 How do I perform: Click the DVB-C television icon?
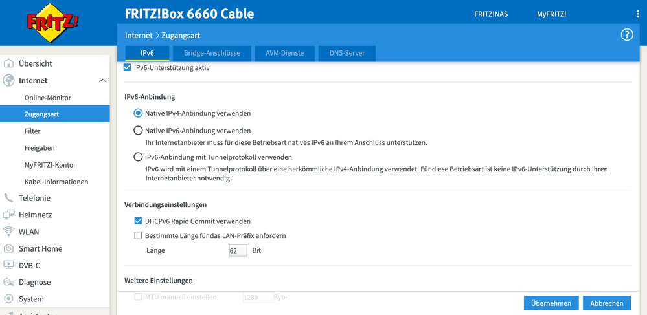click(x=8, y=265)
